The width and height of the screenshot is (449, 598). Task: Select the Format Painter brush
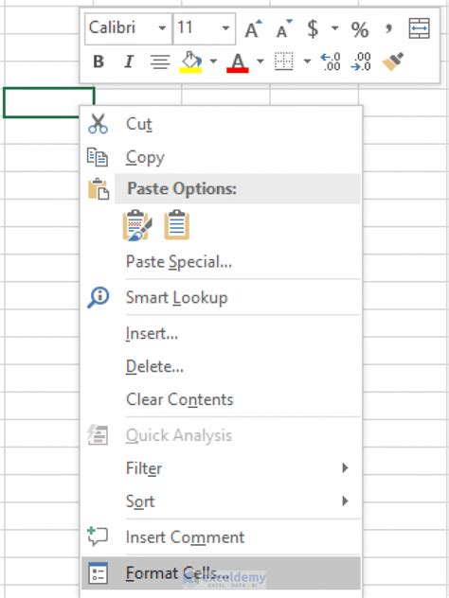click(x=392, y=62)
